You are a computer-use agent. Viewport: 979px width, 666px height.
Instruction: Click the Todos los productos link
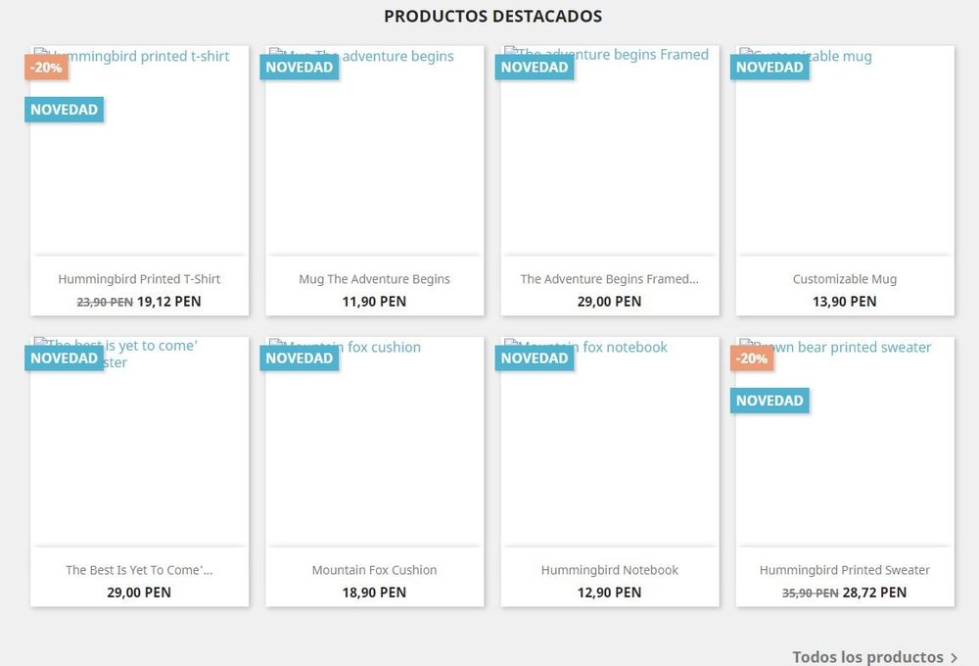[x=867, y=657]
